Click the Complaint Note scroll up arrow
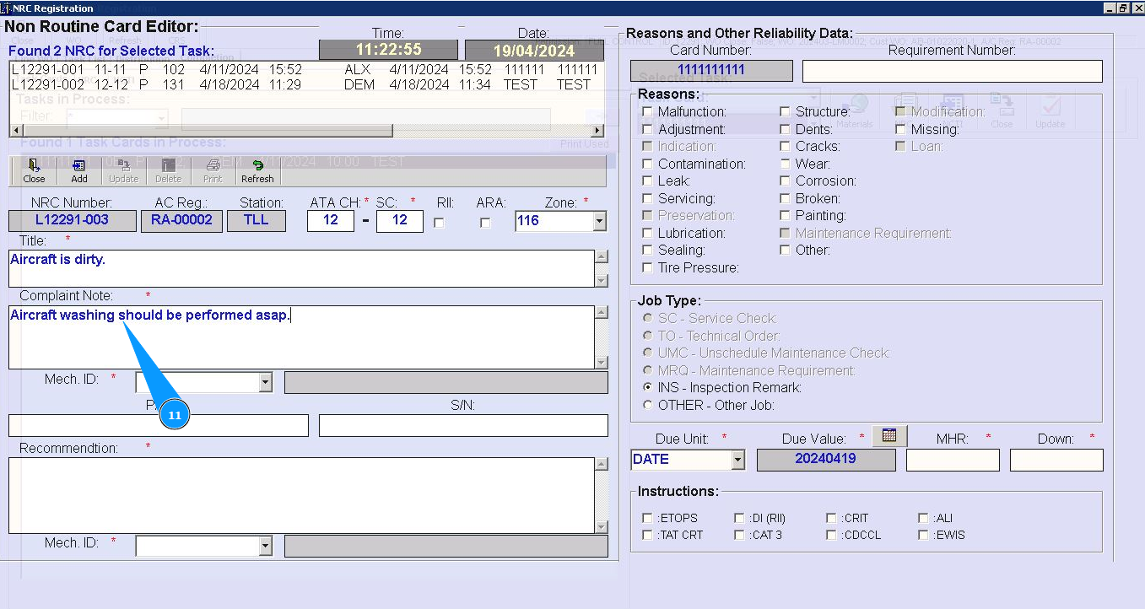Viewport: 1145px width, 609px height. [602, 312]
